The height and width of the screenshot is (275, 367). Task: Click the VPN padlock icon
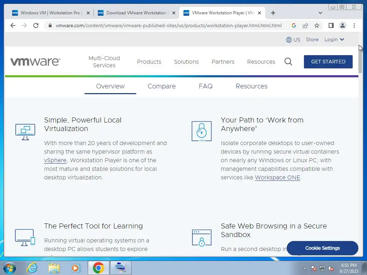pyautogui.click(x=201, y=131)
